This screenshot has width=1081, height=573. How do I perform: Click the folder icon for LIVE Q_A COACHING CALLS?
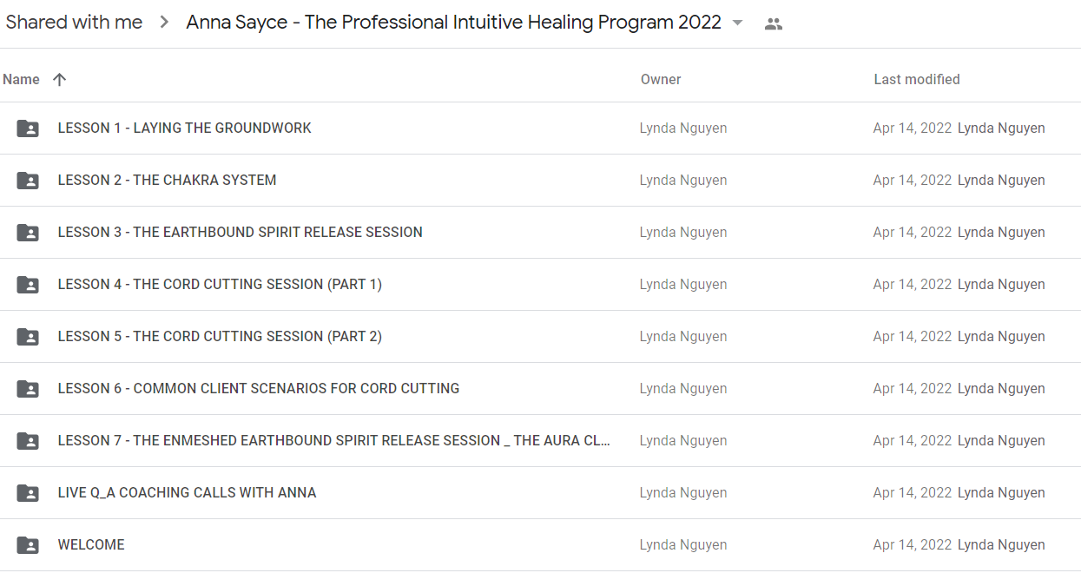point(28,493)
